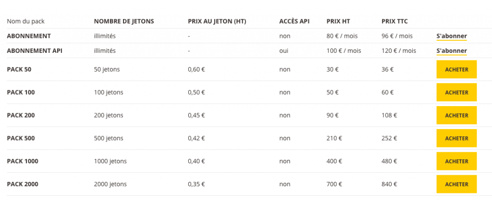Click the NOMBRE DE JETONS column header
This screenshot has height=204, width=492.
[x=124, y=21]
